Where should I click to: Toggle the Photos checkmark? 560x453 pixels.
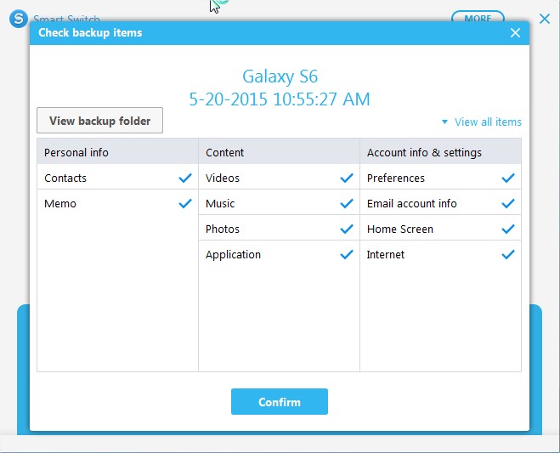click(347, 229)
